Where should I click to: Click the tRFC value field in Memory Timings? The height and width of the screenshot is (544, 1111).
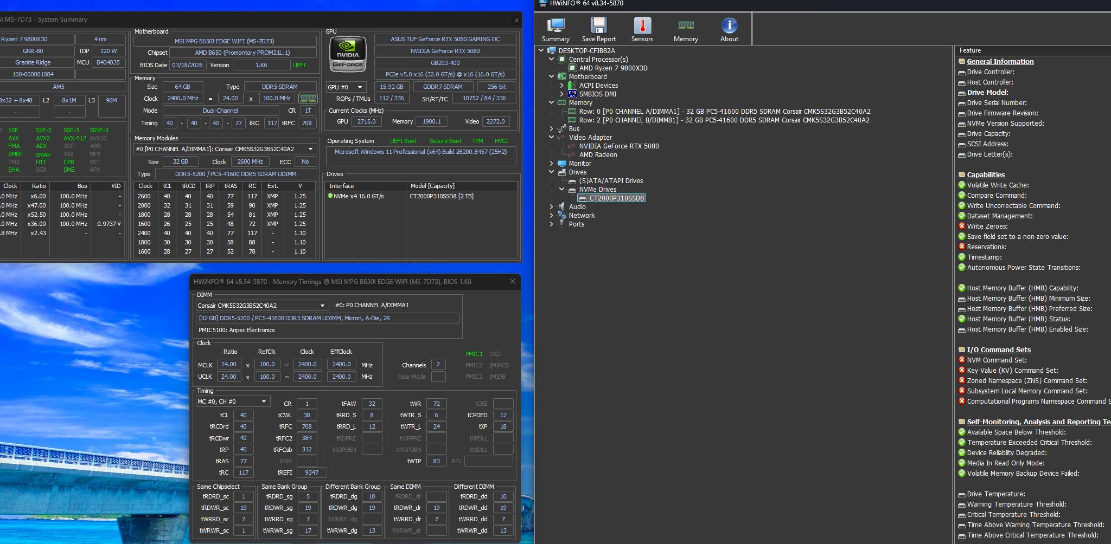click(307, 427)
